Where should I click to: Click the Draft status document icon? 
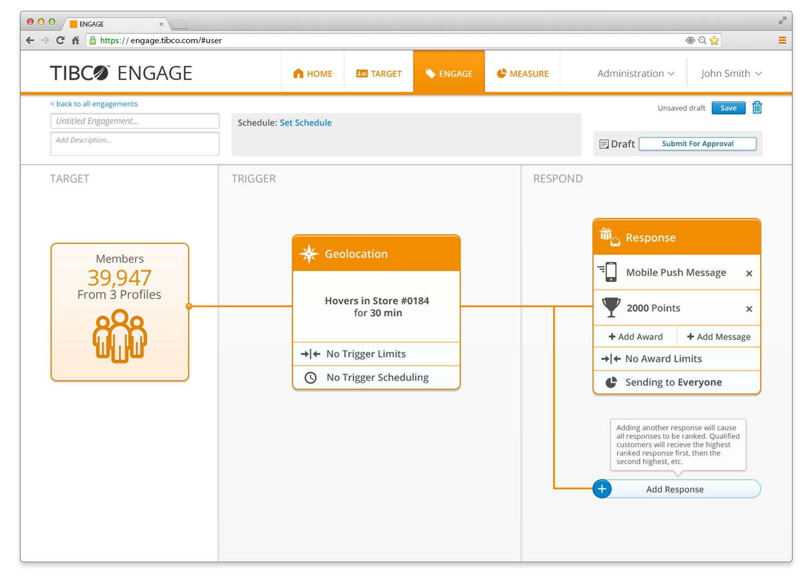click(x=604, y=144)
